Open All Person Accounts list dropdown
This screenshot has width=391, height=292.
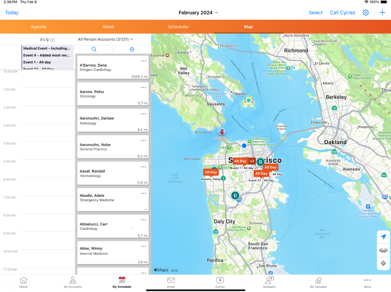pos(105,39)
